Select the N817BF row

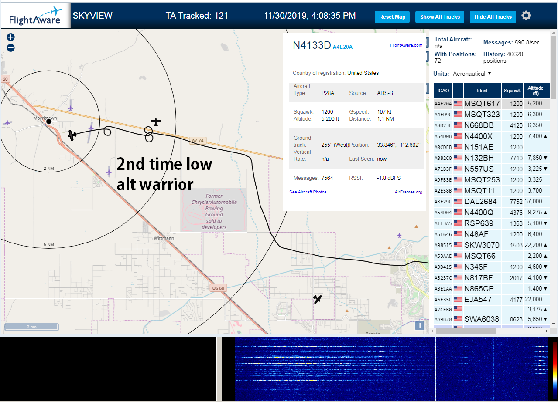pos(491,278)
